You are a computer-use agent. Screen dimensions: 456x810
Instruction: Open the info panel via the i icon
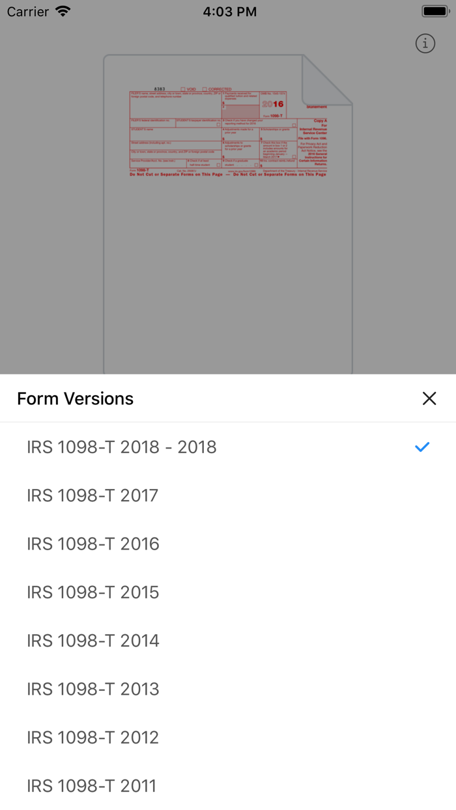[425, 43]
